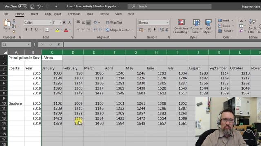Click the Select All corner triangle
261x146 pixels.
pos(5,52)
